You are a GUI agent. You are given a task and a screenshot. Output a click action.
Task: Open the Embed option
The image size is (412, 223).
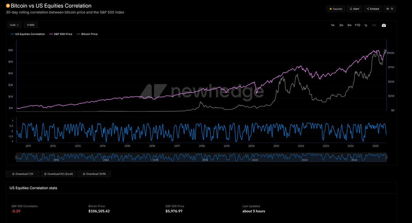tap(372, 9)
